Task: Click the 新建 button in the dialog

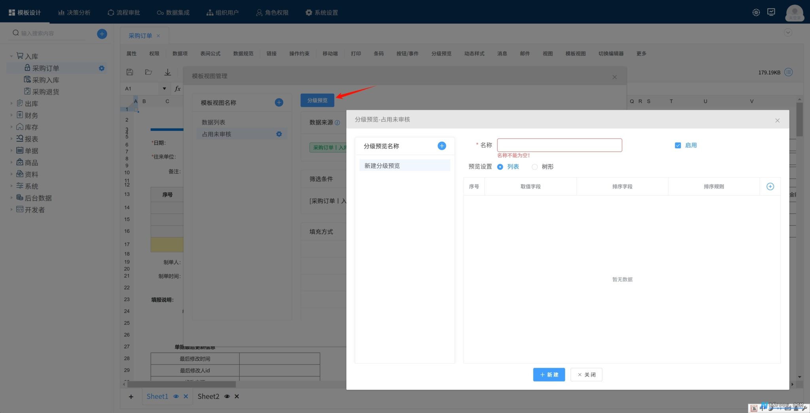Action: (549, 375)
